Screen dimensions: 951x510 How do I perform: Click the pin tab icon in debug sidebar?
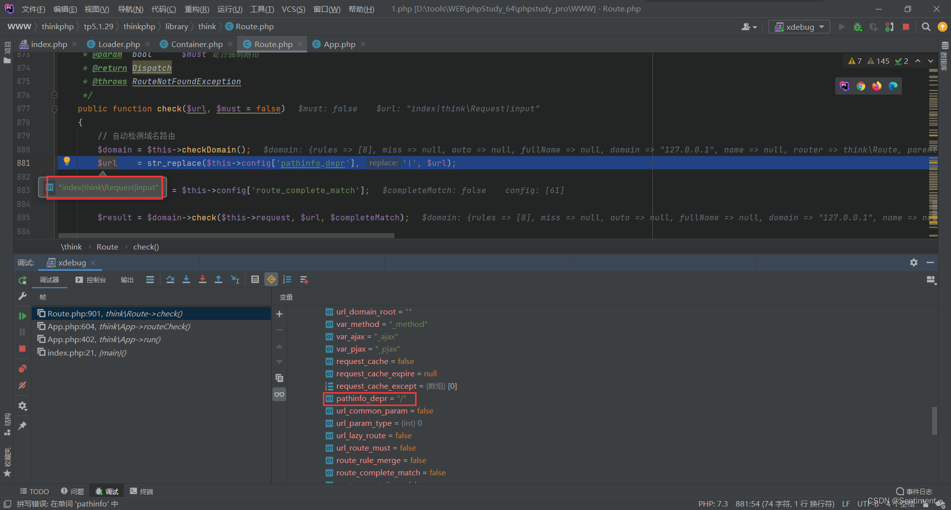pos(22,426)
